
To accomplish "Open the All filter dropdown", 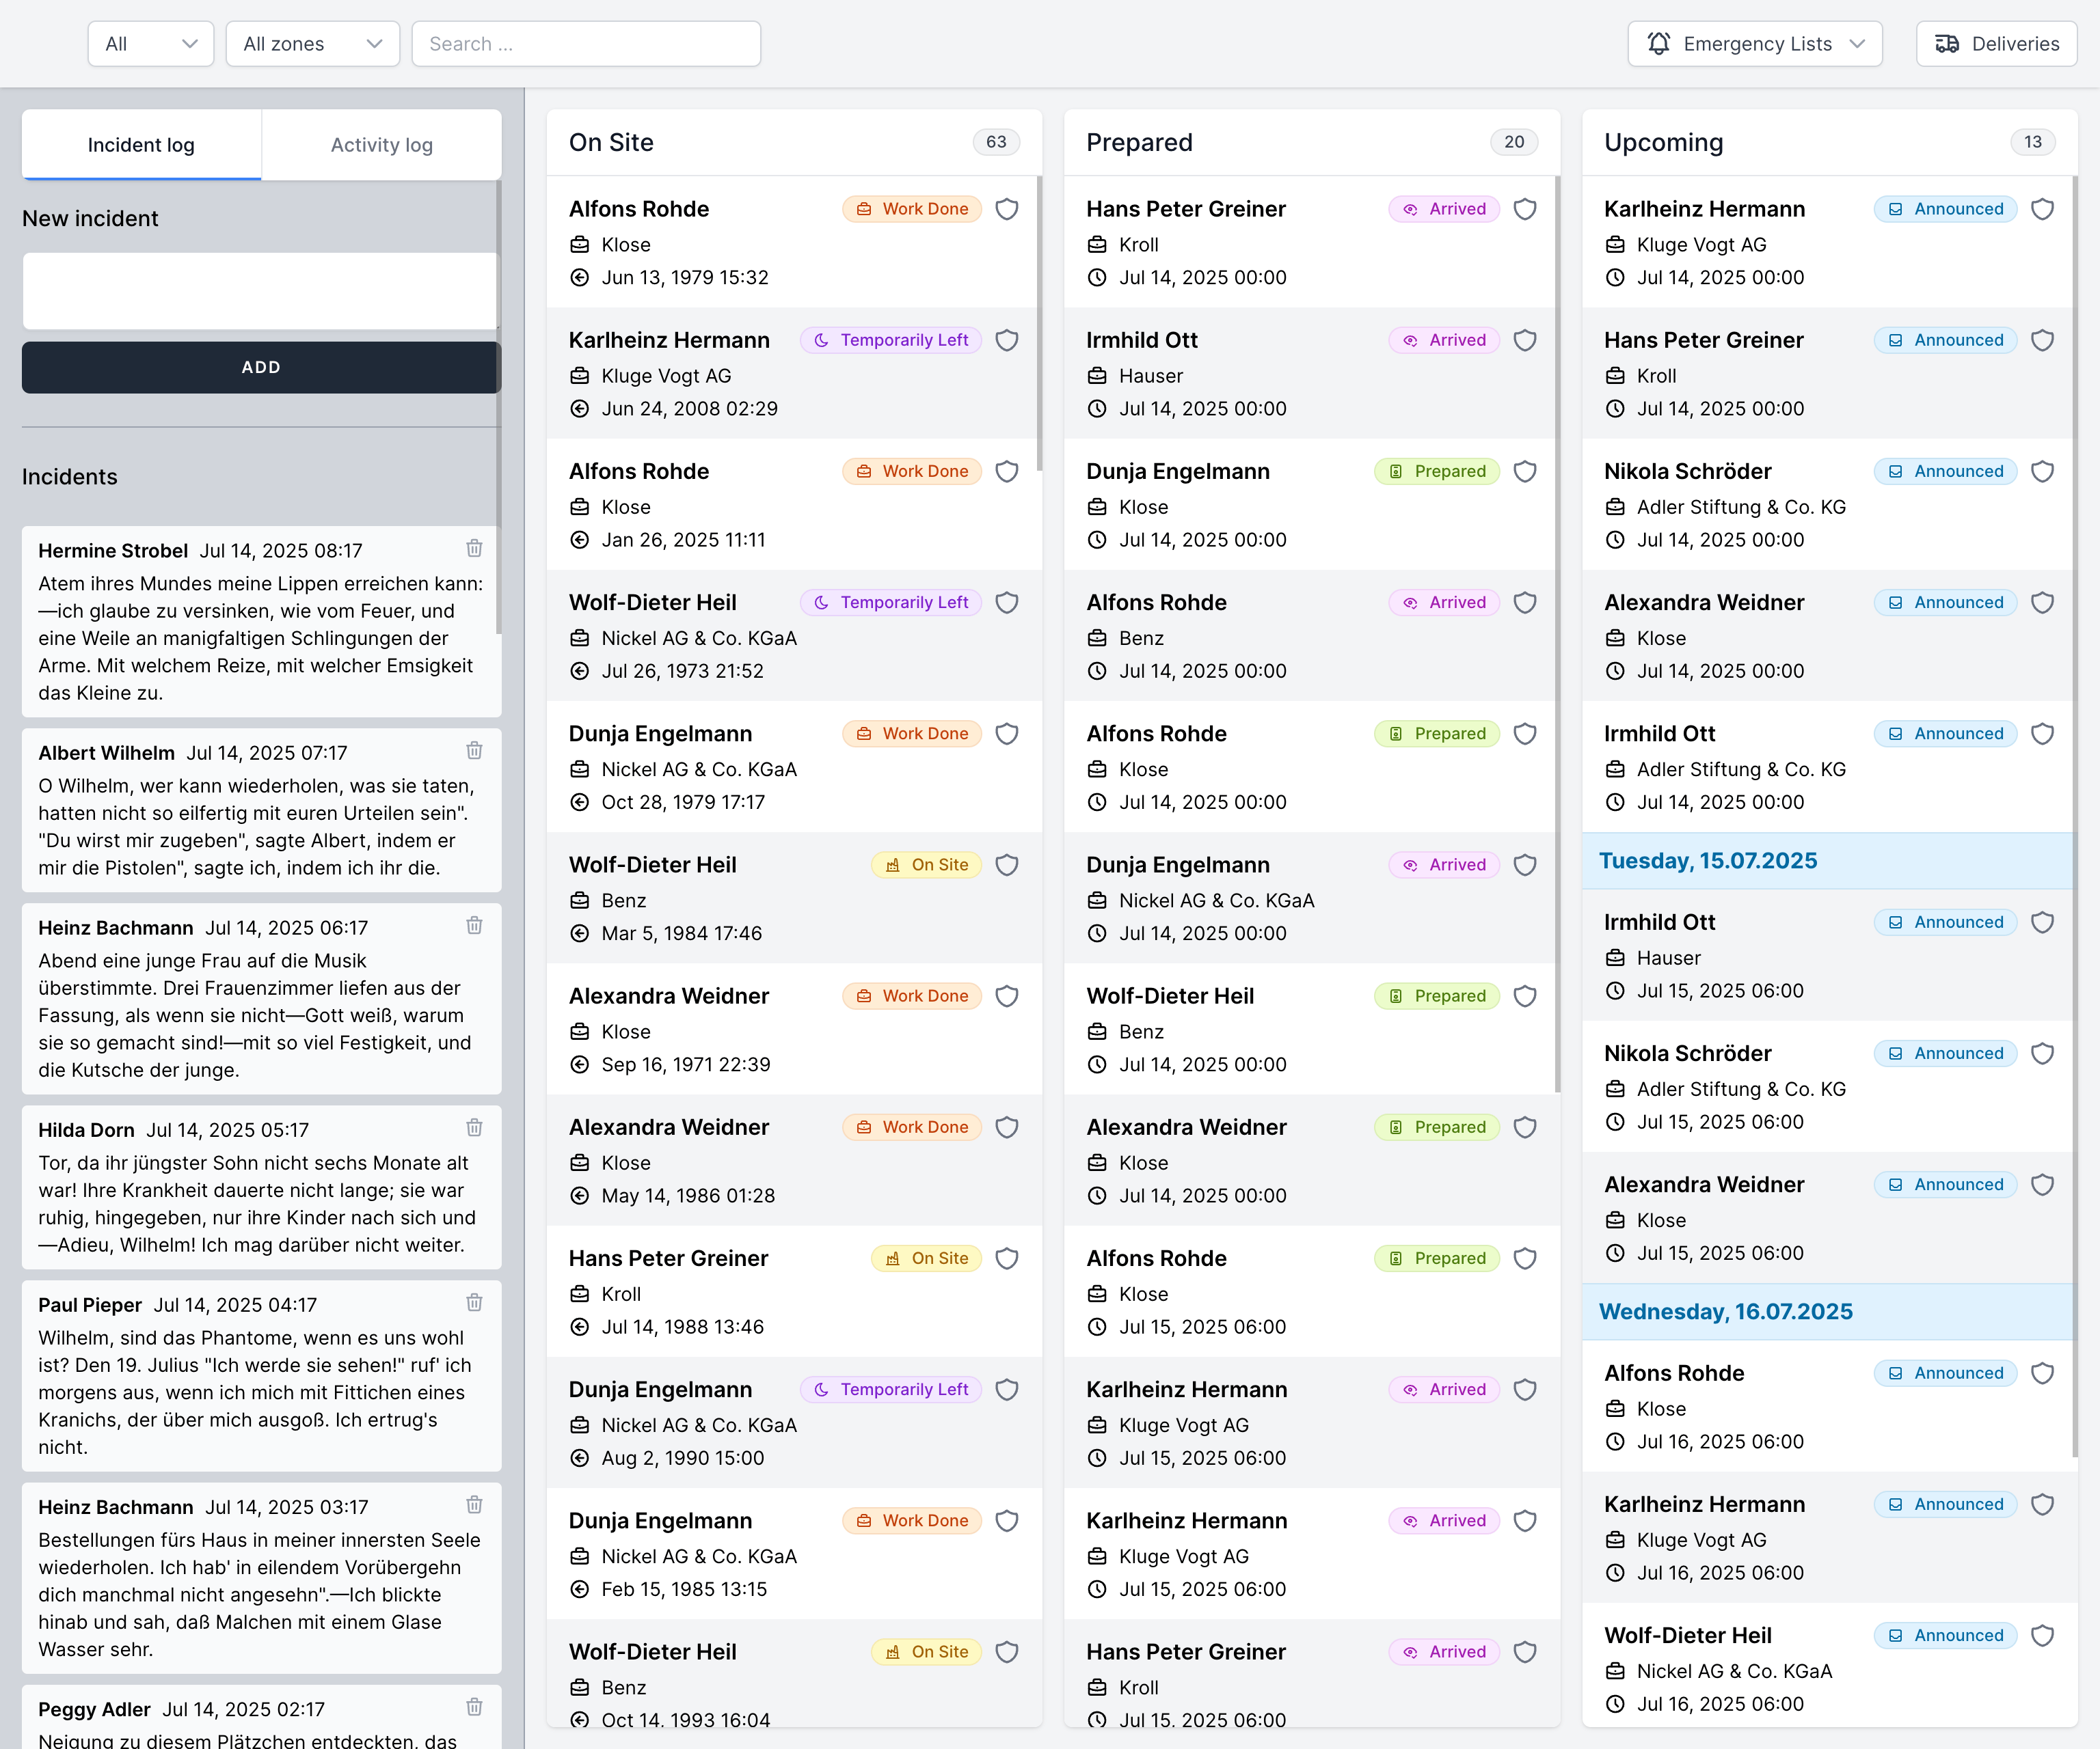I will point(151,44).
